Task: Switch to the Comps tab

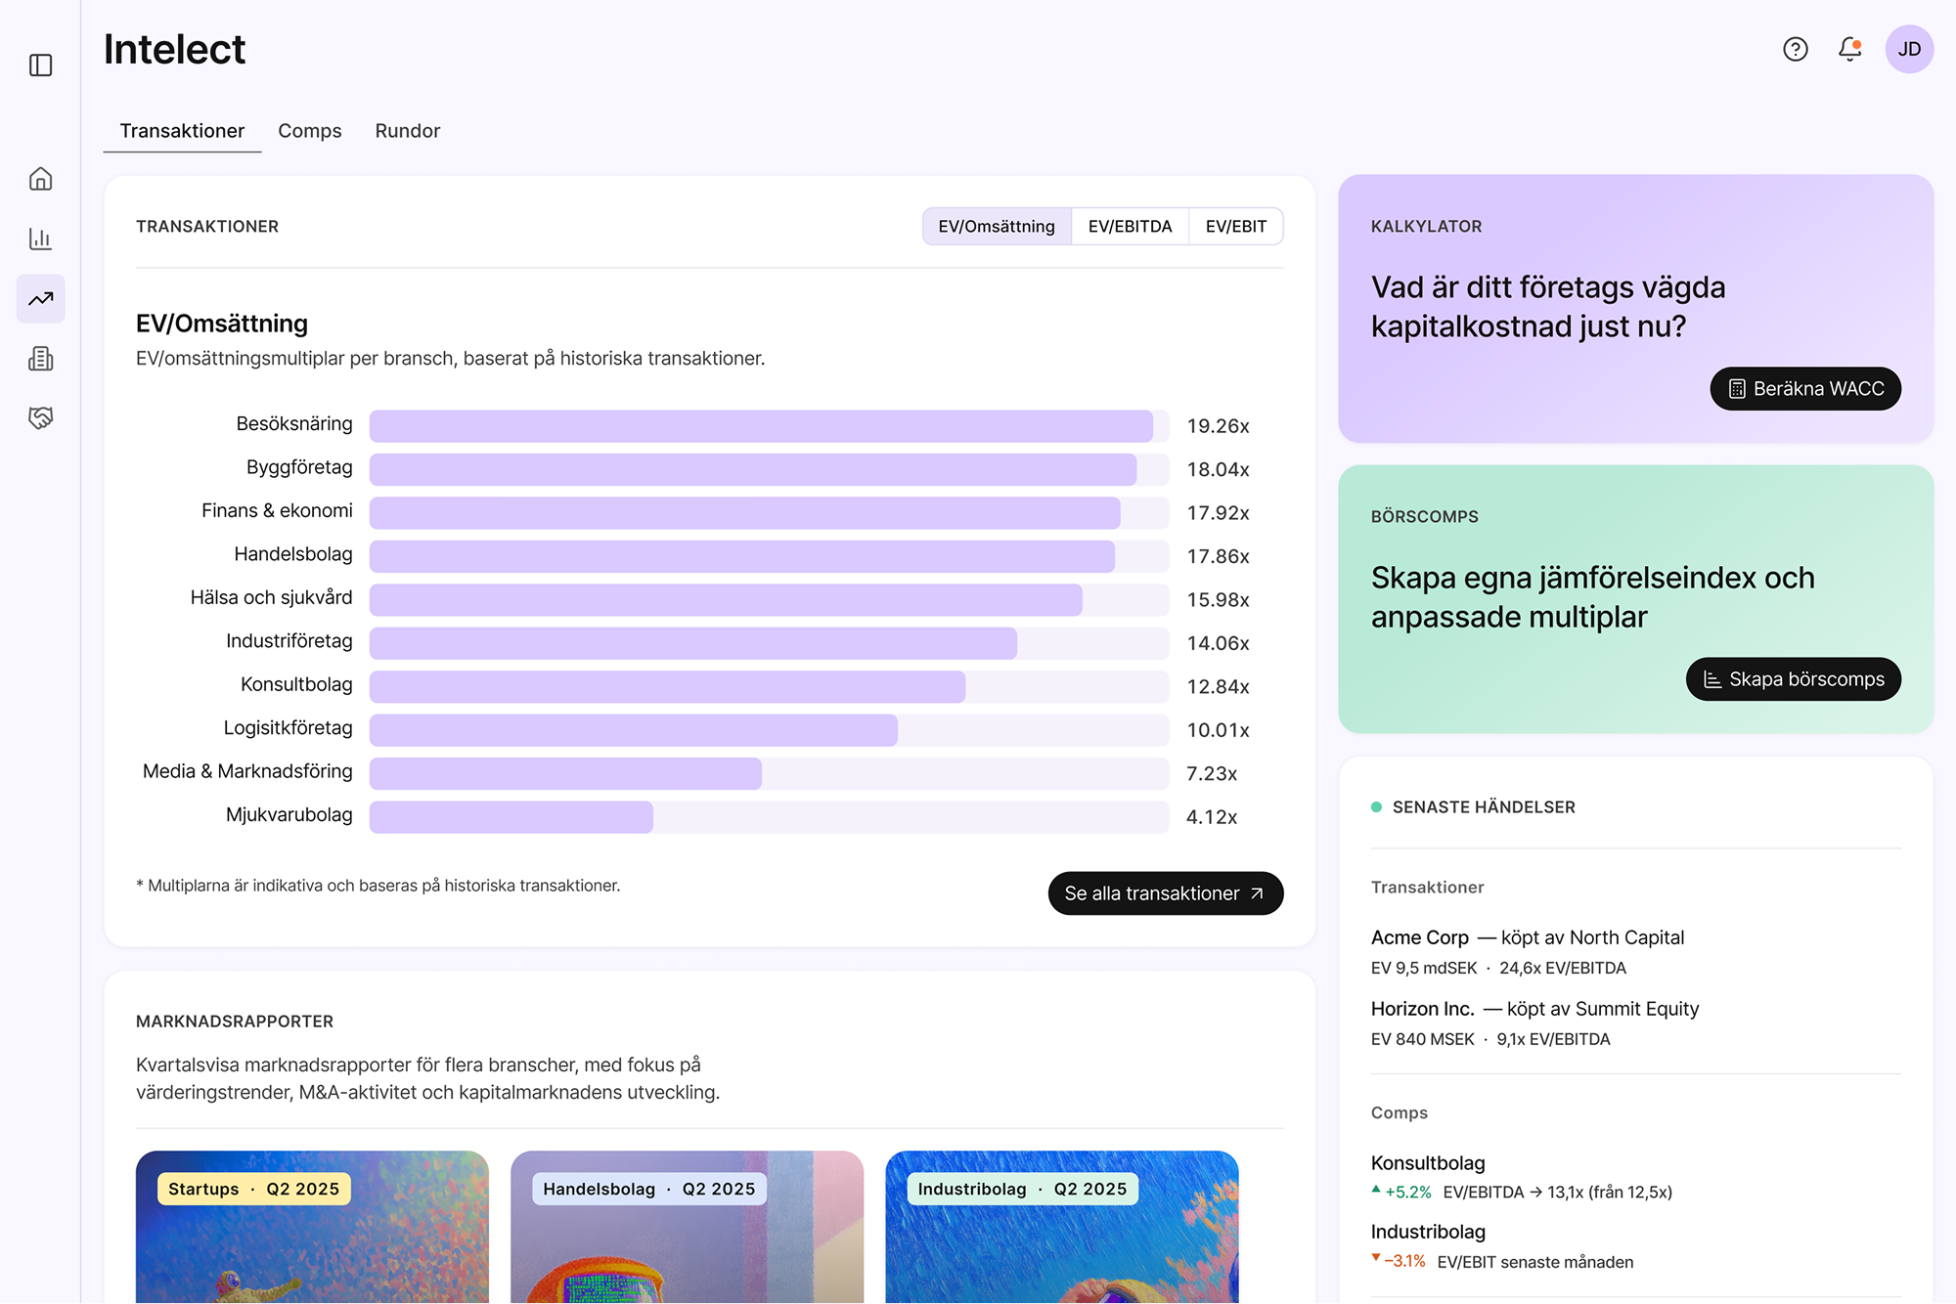Action: [309, 131]
